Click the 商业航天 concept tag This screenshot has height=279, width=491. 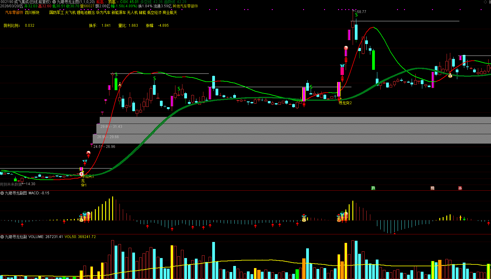click(x=170, y=12)
